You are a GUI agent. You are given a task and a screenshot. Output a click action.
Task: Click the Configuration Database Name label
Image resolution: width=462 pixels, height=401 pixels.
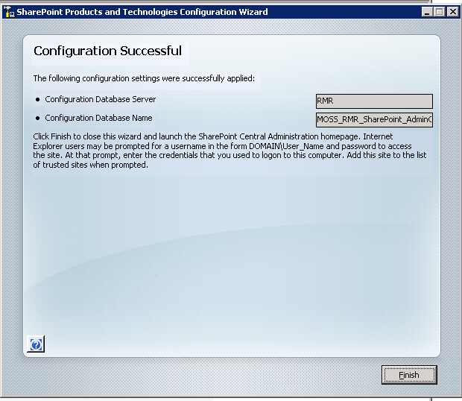(98, 118)
